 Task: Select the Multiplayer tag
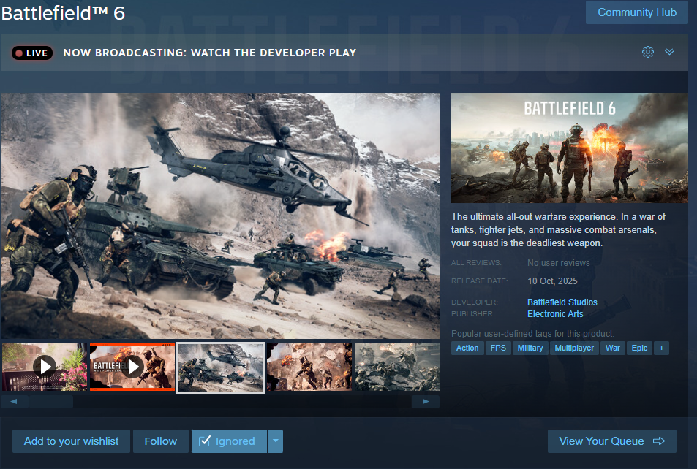point(574,348)
